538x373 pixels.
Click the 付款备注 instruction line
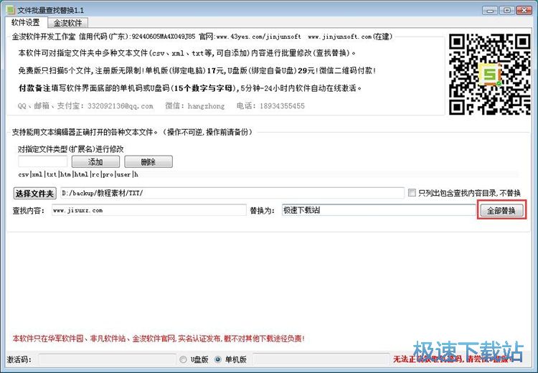190,88
